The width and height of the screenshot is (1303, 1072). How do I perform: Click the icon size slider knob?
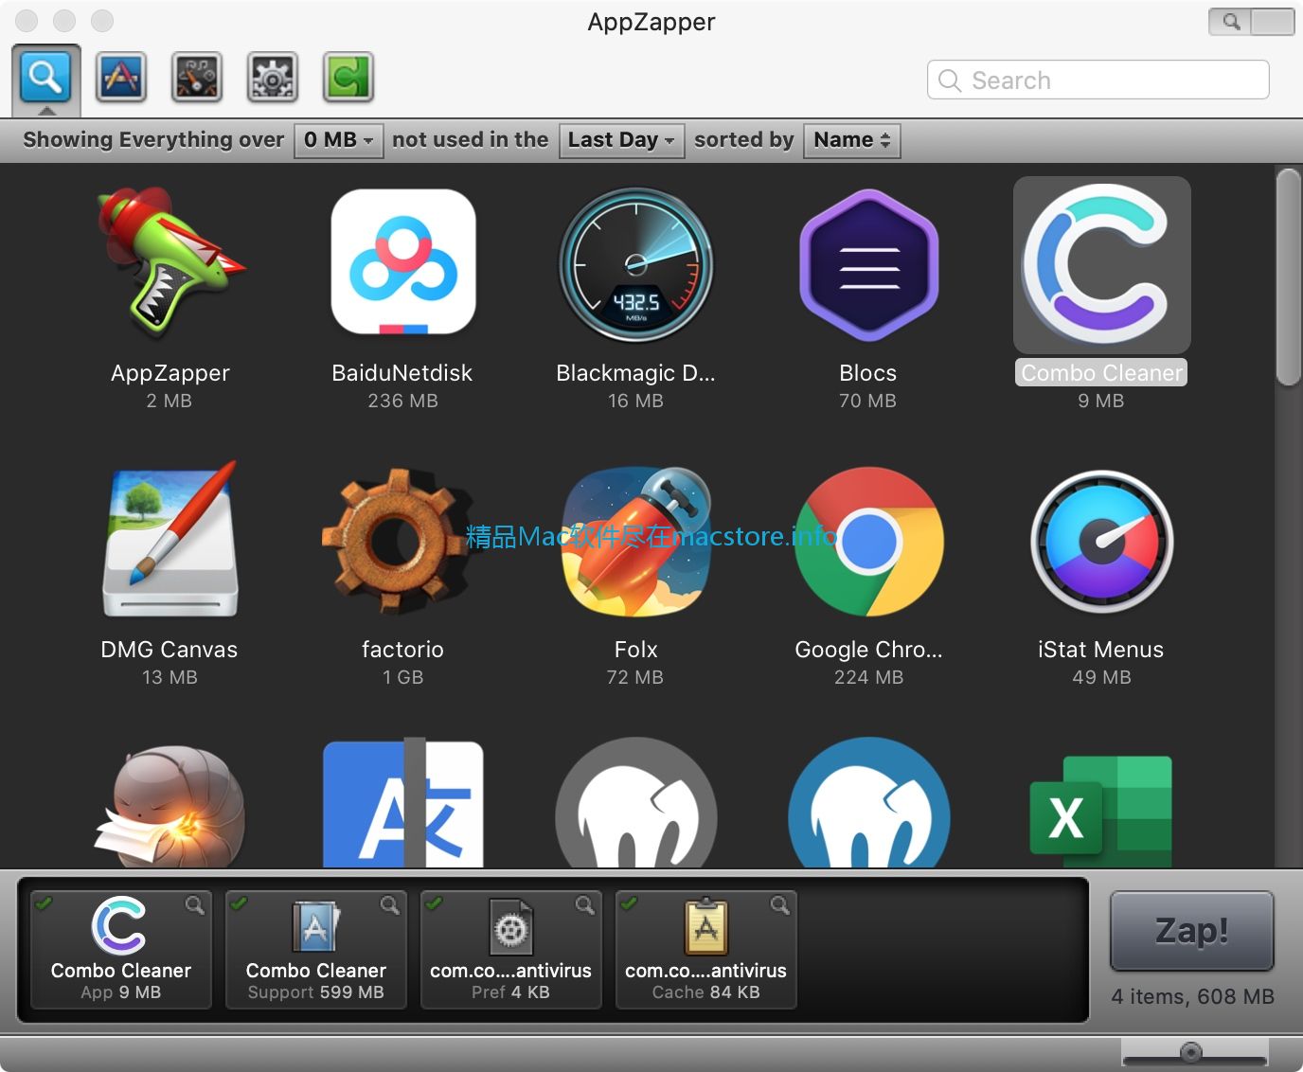click(1191, 1052)
